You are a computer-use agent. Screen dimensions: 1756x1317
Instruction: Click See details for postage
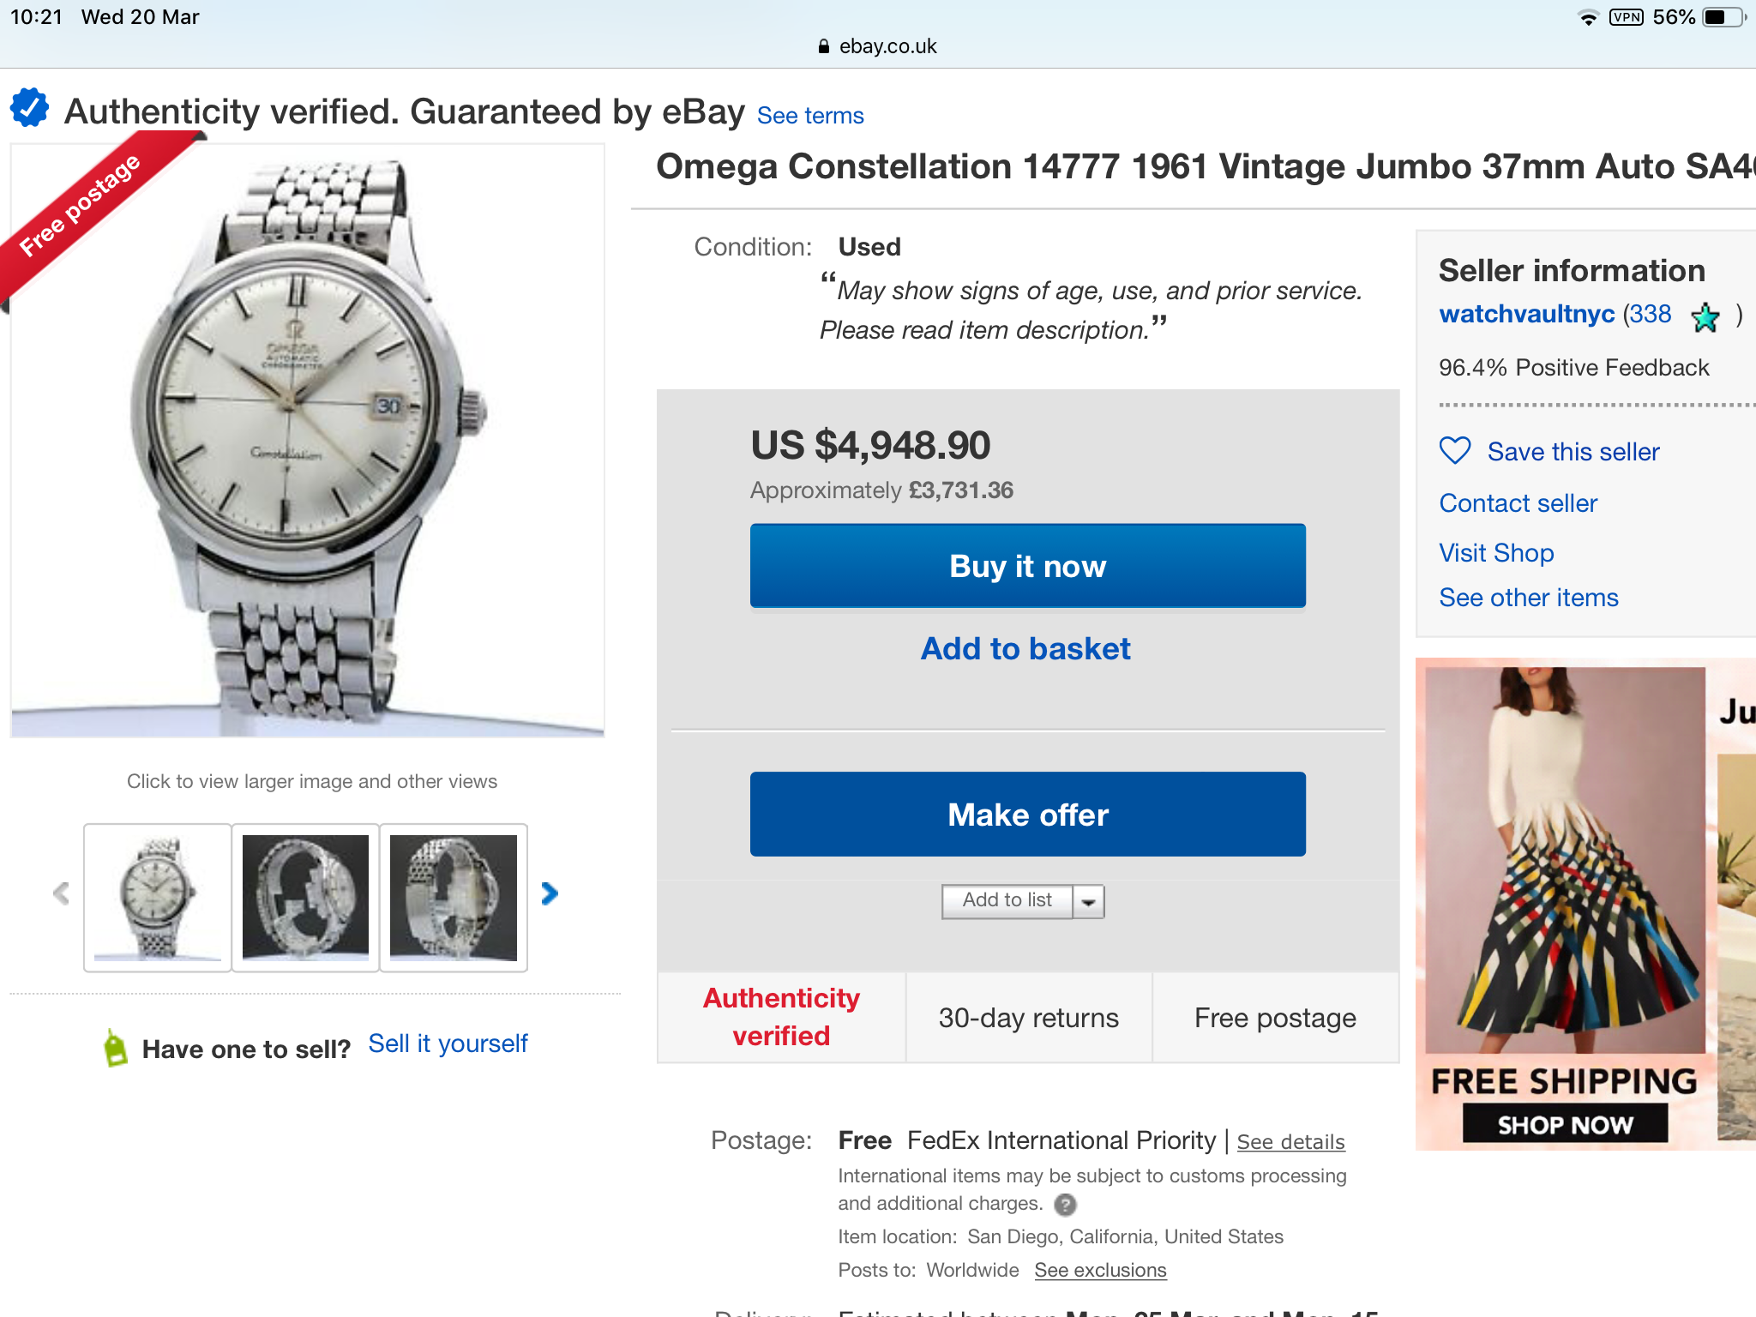point(1290,1142)
